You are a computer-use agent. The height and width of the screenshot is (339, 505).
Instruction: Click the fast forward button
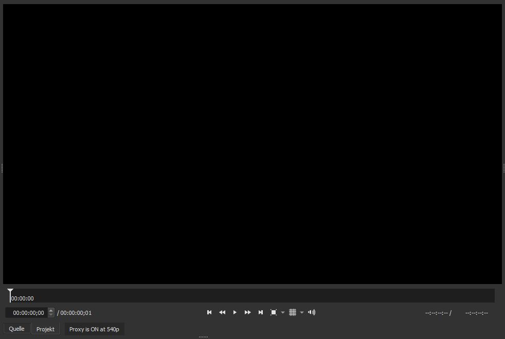[248, 312]
